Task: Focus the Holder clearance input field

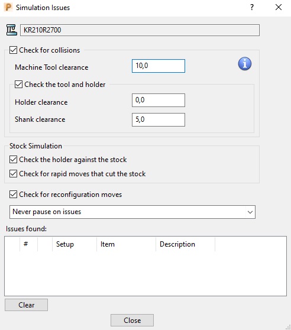Action: [159, 100]
